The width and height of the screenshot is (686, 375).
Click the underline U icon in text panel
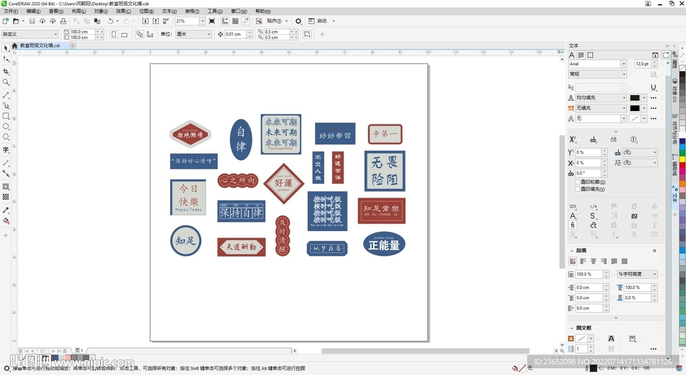(654, 88)
